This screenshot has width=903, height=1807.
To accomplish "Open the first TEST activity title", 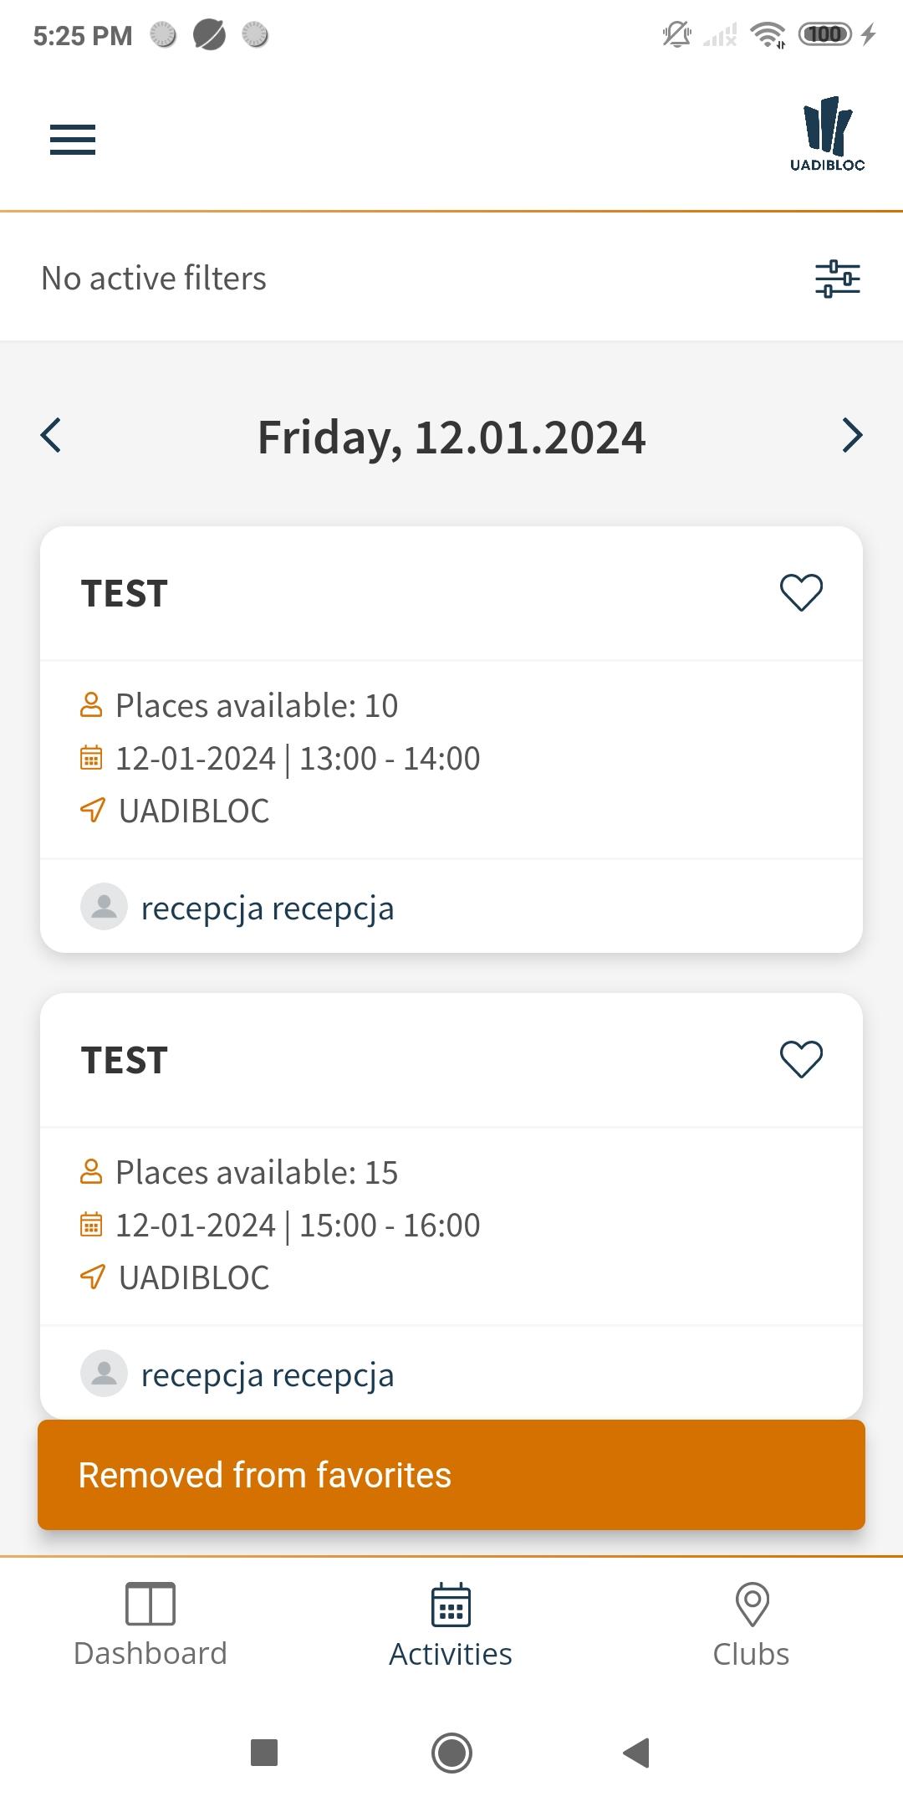I will [125, 594].
